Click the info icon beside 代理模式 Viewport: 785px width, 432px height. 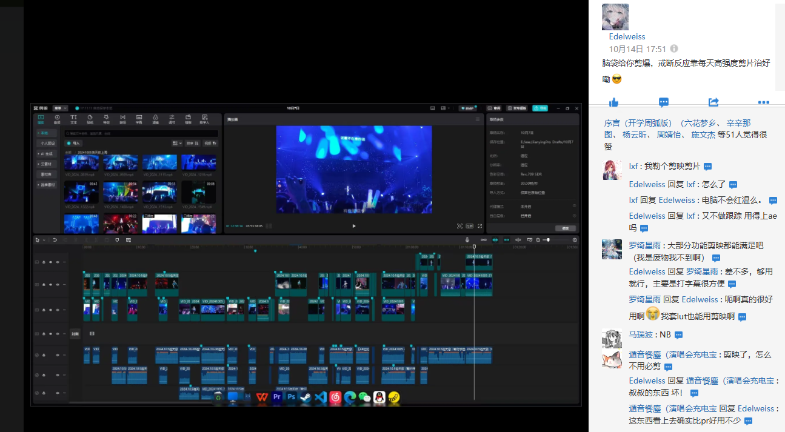tap(574, 206)
